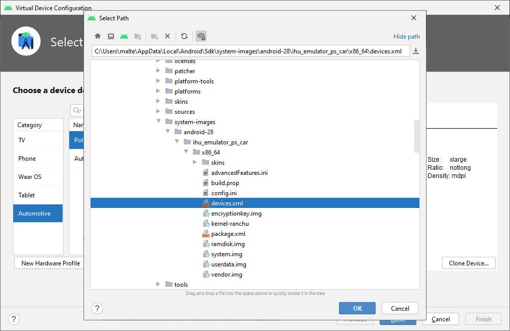Click the userdata.img file icon
Image resolution: width=510 pixels, height=331 pixels.
coord(206,264)
